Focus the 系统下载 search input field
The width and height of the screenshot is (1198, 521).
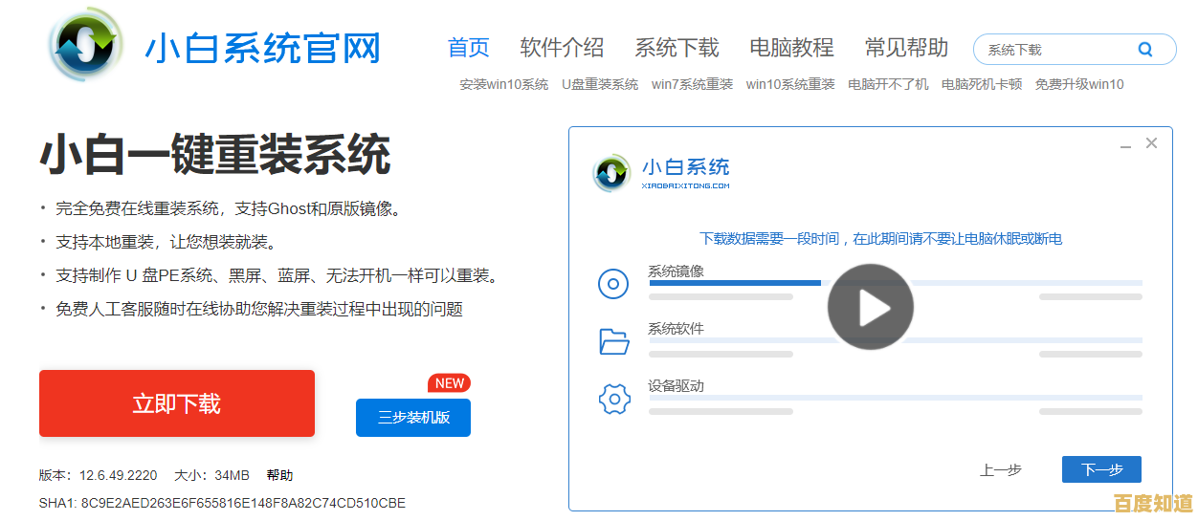point(1053,50)
